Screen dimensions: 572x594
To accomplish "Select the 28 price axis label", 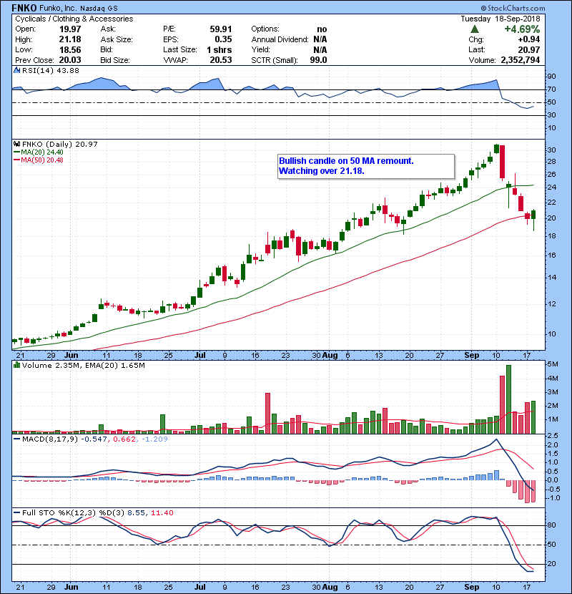I will click(551, 162).
